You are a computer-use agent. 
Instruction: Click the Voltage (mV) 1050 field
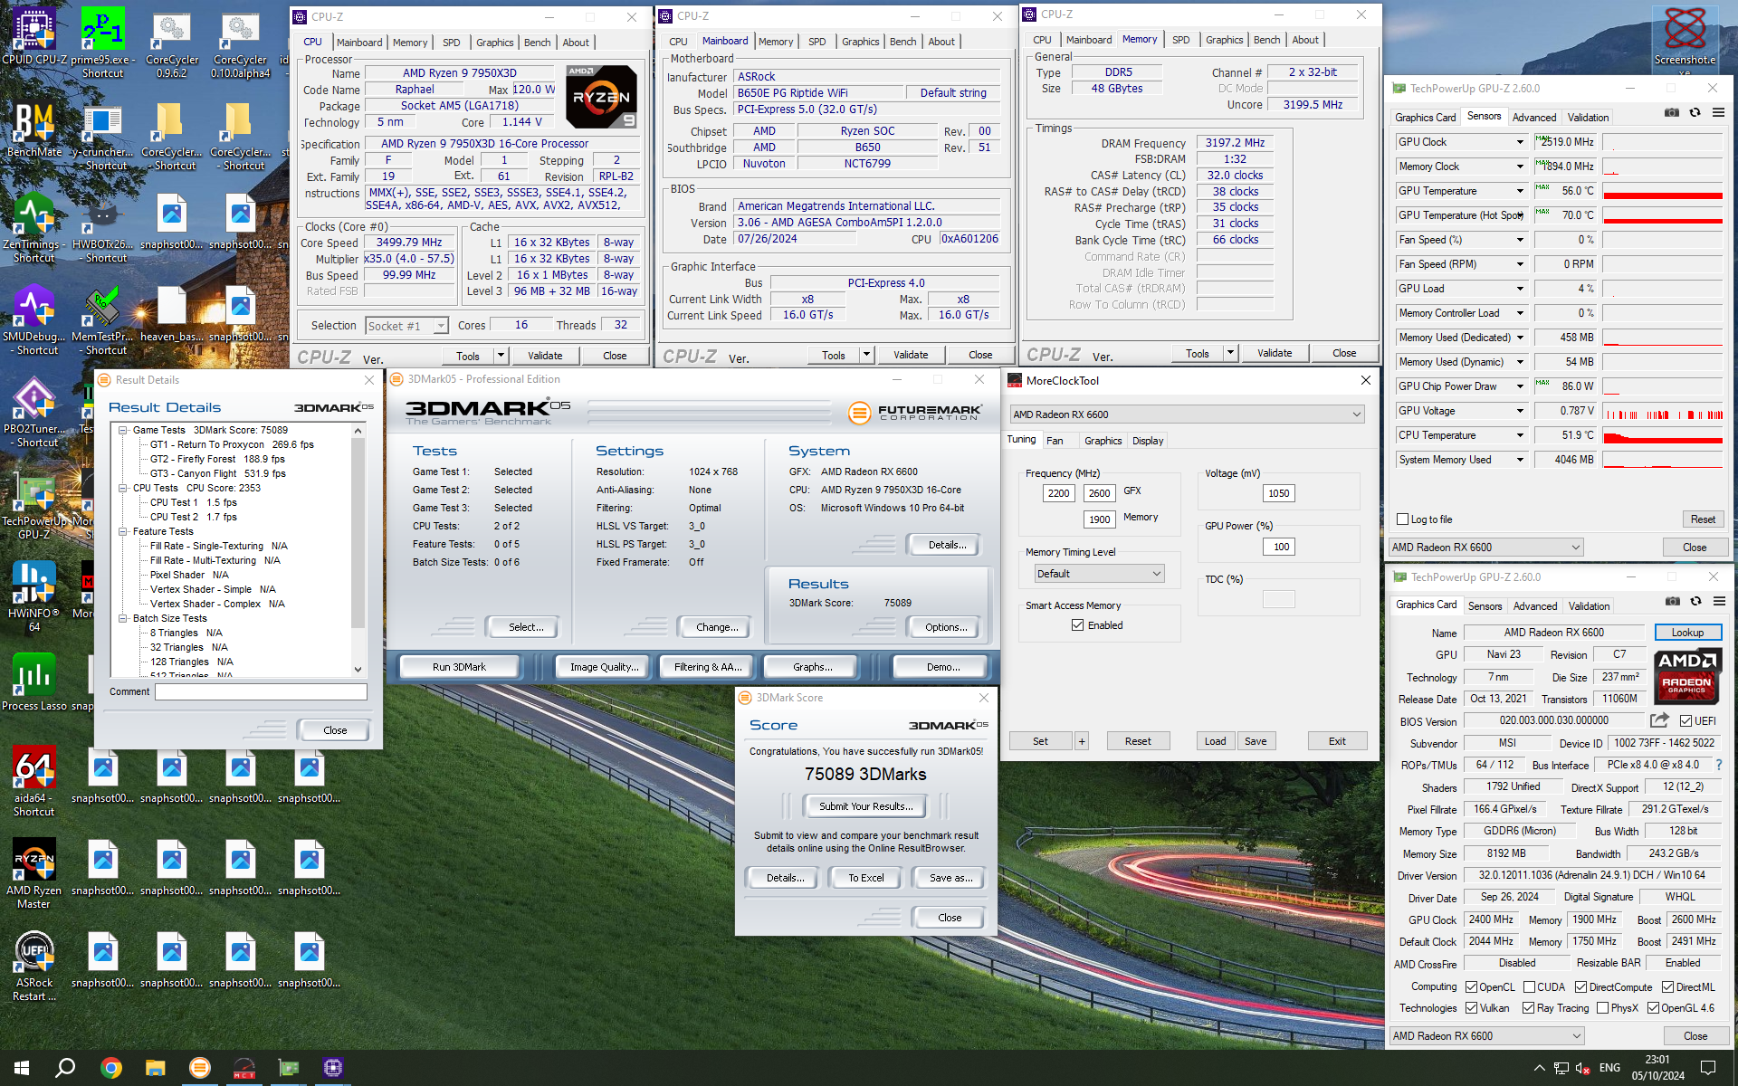(x=1278, y=493)
